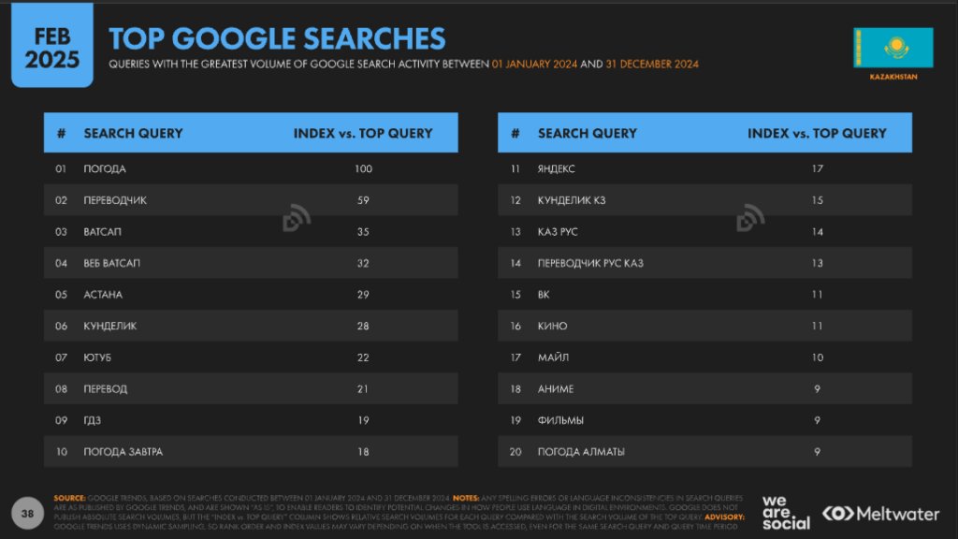Select the ПОГОДА row ranked 01
The image size is (958, 539).
coord(251,168)
